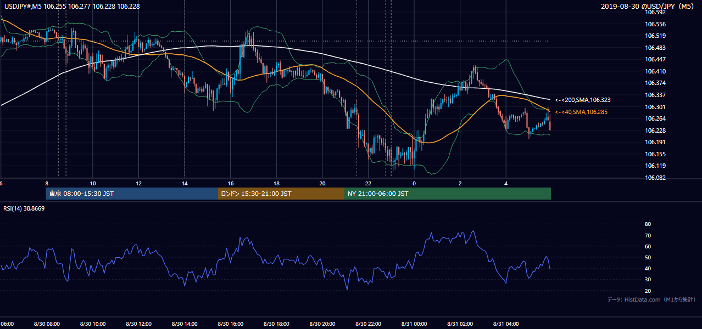Click price axis label 106.155
702x329 pixels.
[655, 154]
